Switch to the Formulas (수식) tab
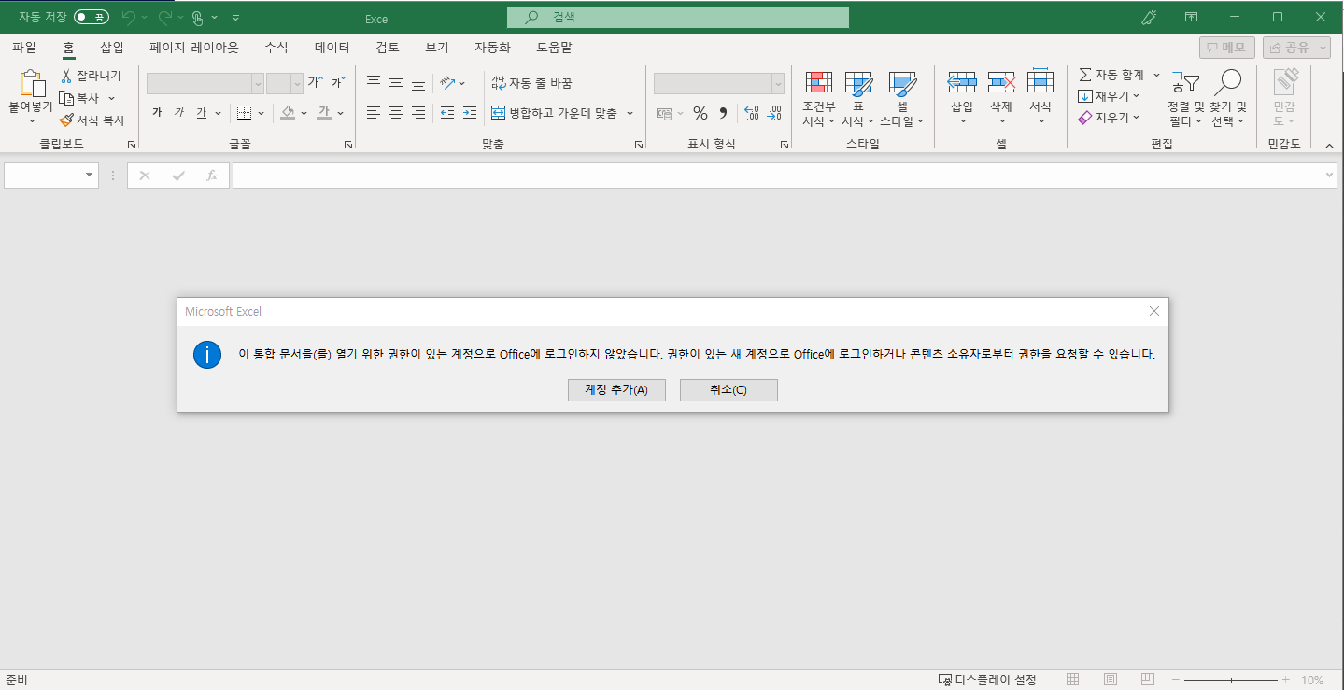The image size is (1344, 690). 276,47
